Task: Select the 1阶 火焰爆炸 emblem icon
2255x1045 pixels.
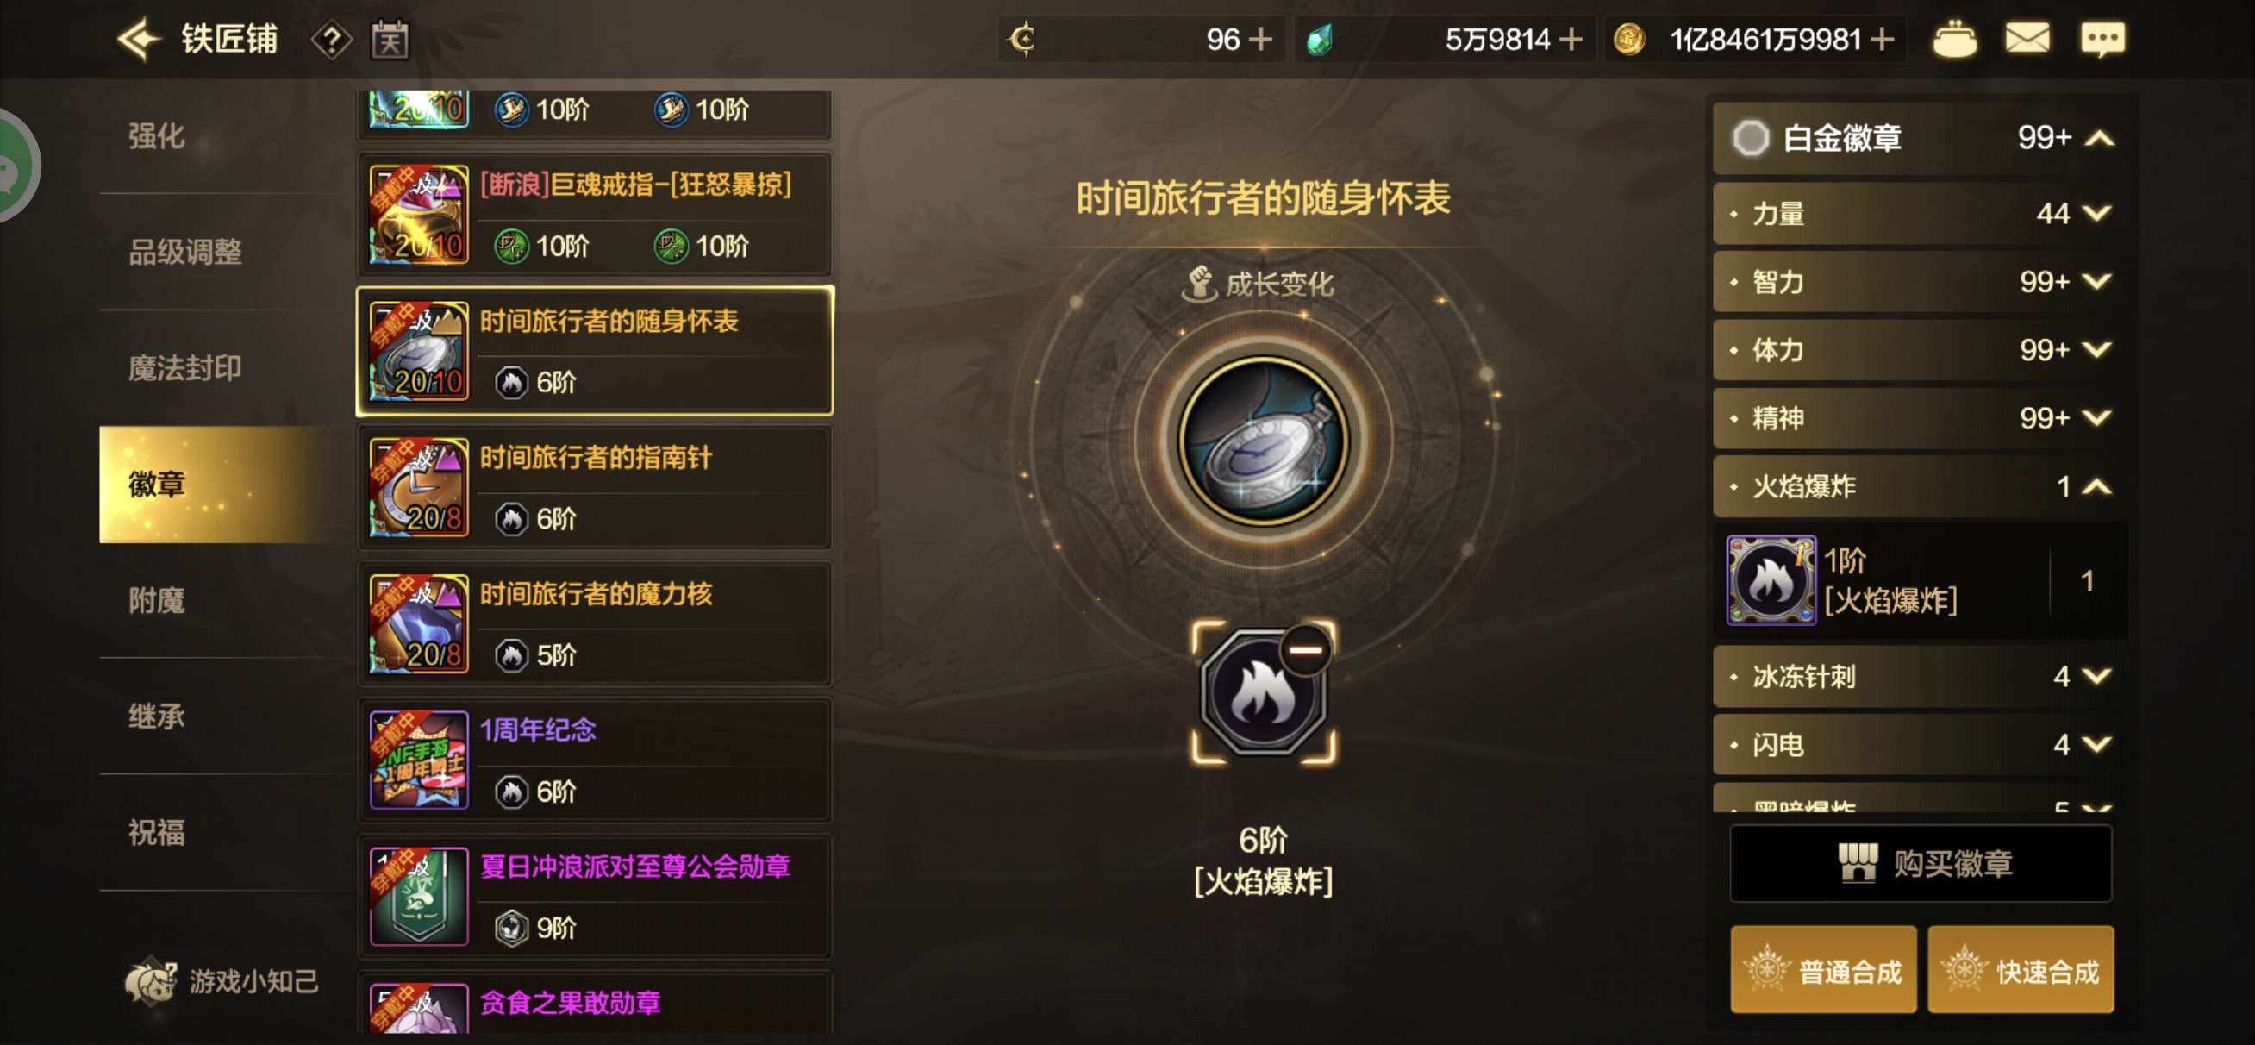Action: pos(1770,580)
